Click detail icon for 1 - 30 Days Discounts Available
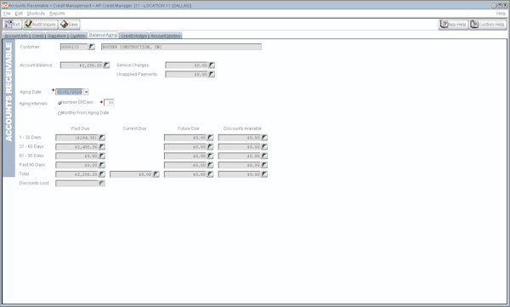Viewport: 510px width, 307px height. coord(264,138)
